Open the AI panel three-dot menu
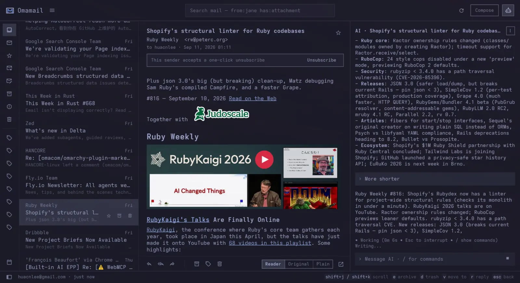Screen dimensions: 520x283 [510, 31]
